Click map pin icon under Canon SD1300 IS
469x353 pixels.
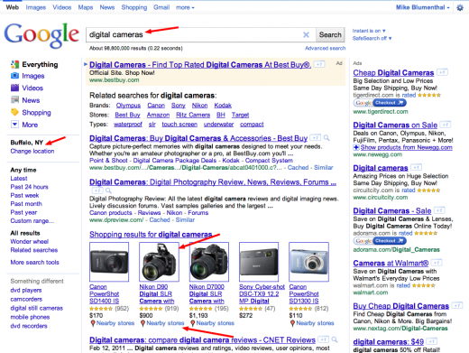pyautogui.click(x=292, y=323)
